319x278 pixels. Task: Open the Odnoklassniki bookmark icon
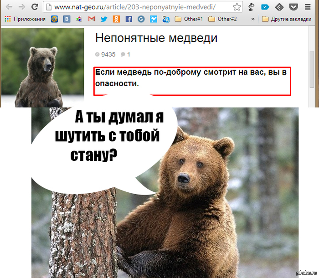click(116, 19)
